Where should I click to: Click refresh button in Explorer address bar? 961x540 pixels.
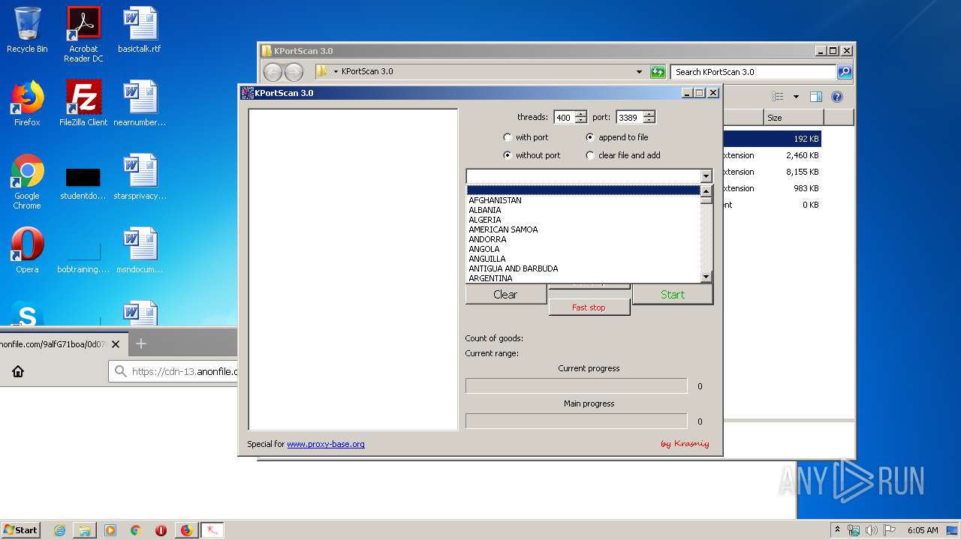coord(658,72)
